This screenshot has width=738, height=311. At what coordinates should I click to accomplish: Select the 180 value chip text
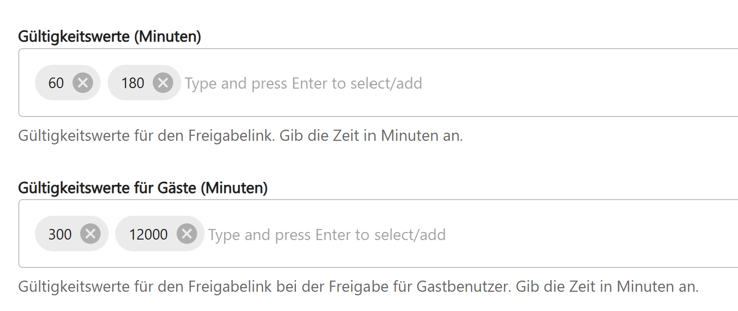point(132,83)
